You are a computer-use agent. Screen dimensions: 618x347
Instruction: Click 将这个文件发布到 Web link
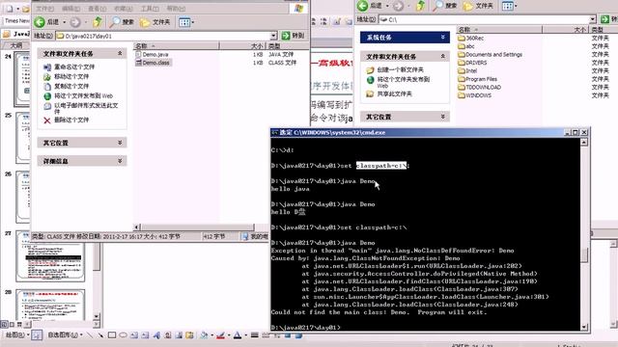84,95
